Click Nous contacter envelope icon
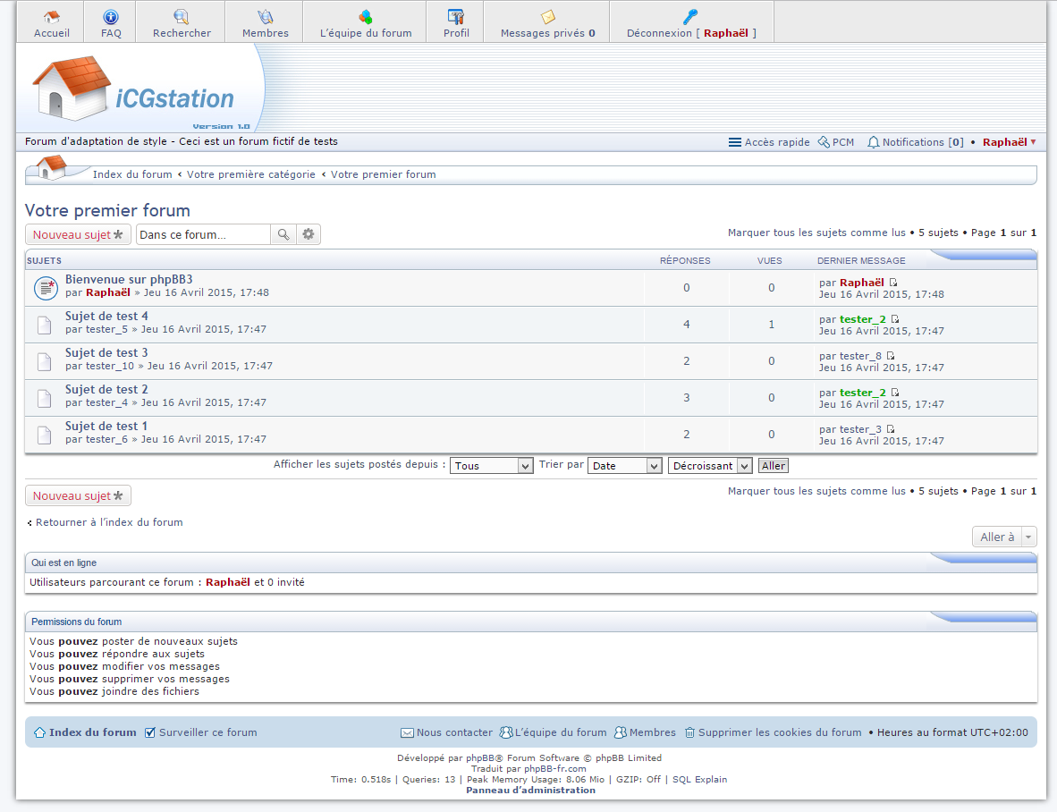The width and height of the screenshot is (1057, 812). coord(407,732)
